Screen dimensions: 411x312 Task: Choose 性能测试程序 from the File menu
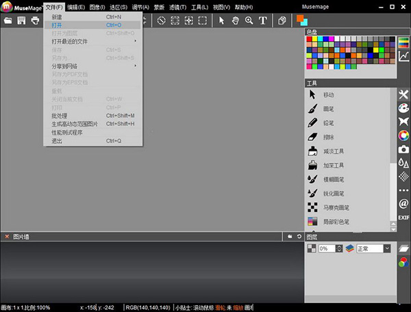(93, 133)
